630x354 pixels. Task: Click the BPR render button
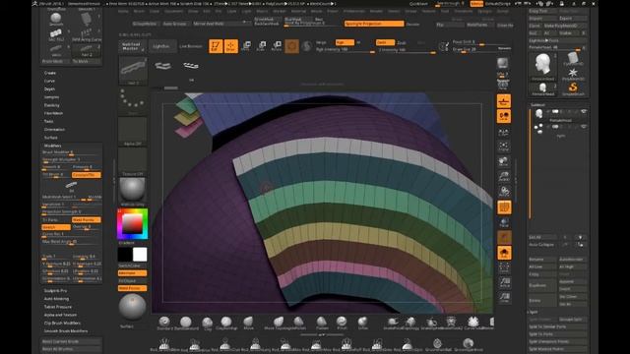[x=503, y=63]
